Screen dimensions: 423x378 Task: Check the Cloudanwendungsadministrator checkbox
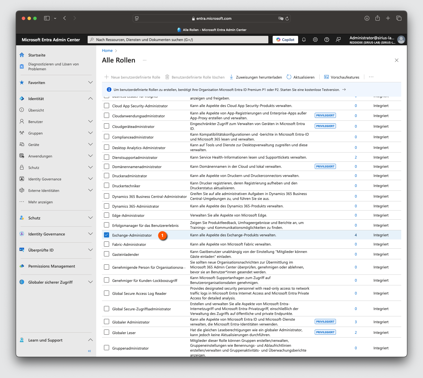point(107,116)
